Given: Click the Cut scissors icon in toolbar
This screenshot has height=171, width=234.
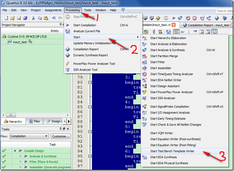Looking at the screenshot, I should [33, 18].
